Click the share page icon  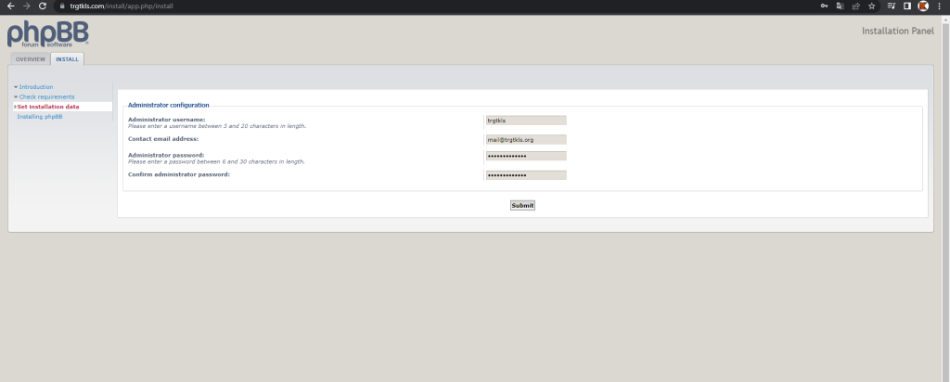coord(856,6)
